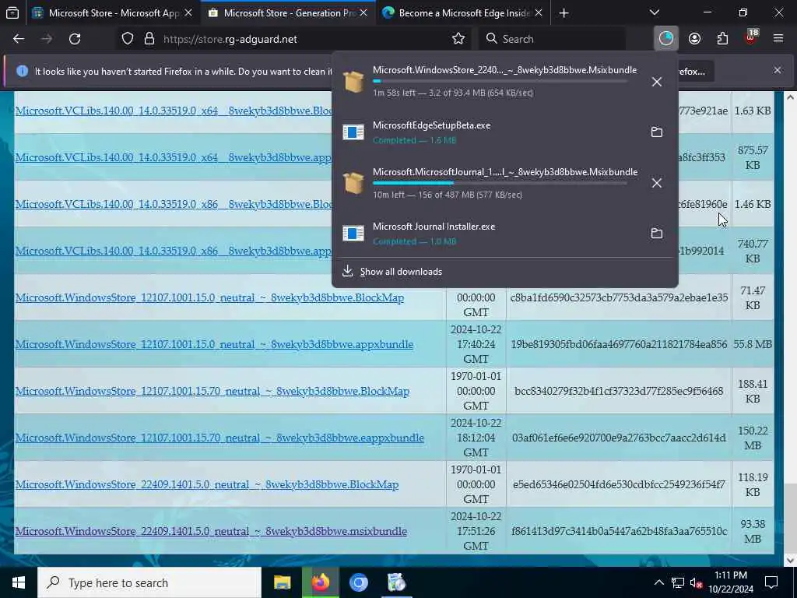Open the tracking protection shield icon
Viewport: 797px width, 598px height.
point(128,39)
